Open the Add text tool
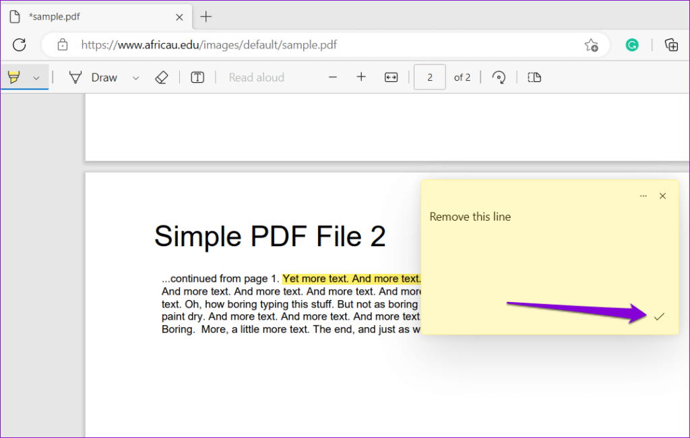 click(x=197, y=77)
